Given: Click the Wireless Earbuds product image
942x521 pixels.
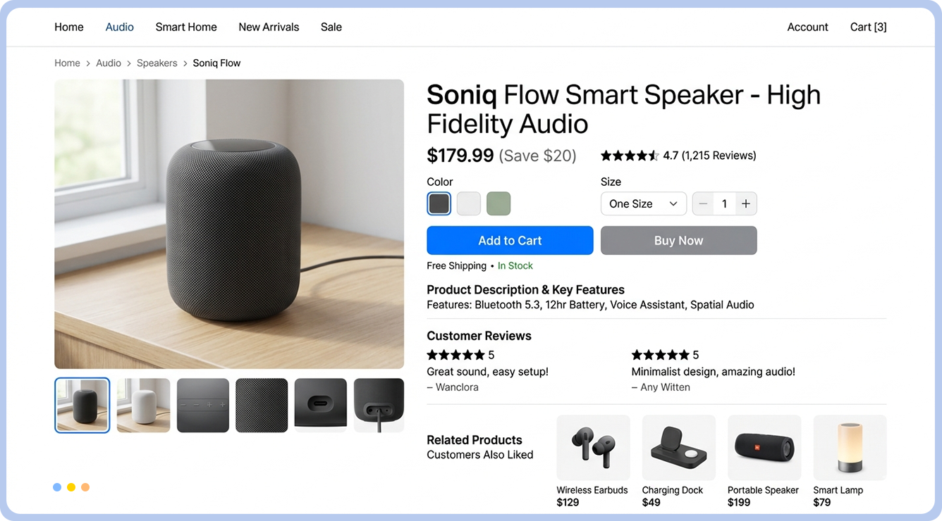Looking at the screenshot, I should [x=593, y=447].
